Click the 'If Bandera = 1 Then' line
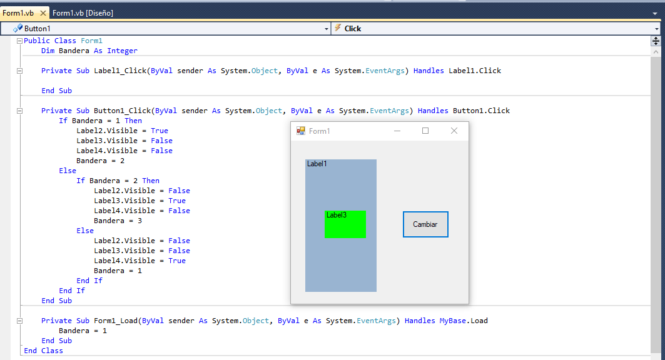 tap(100, 121)
